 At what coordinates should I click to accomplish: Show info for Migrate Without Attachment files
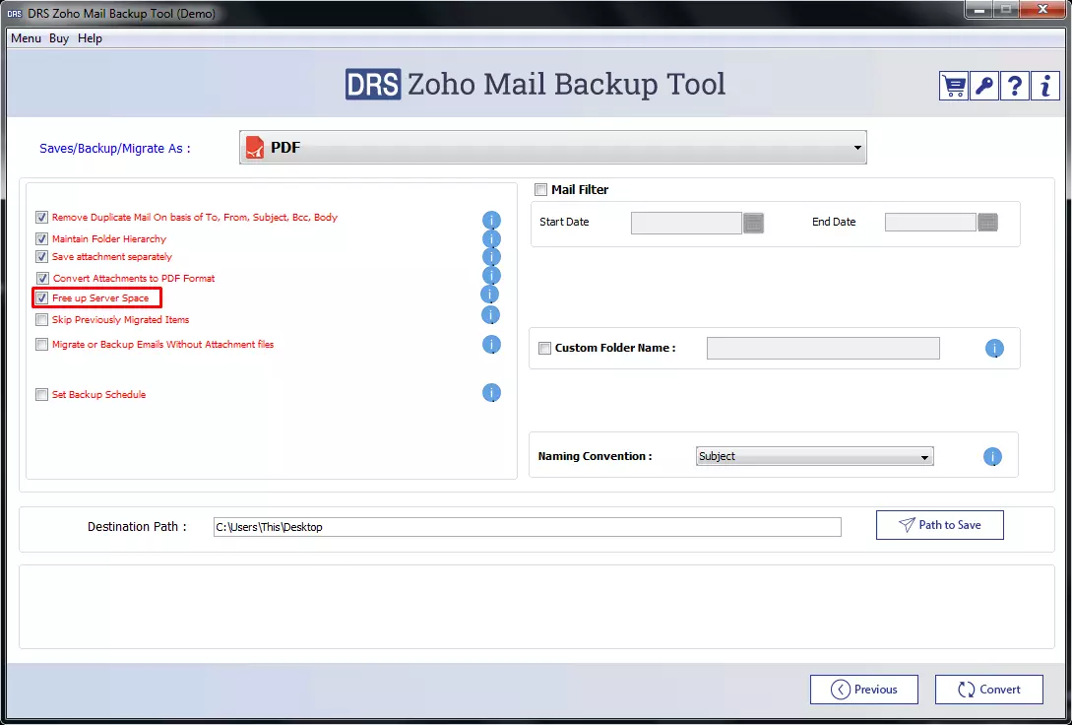[x=491, y=345]
